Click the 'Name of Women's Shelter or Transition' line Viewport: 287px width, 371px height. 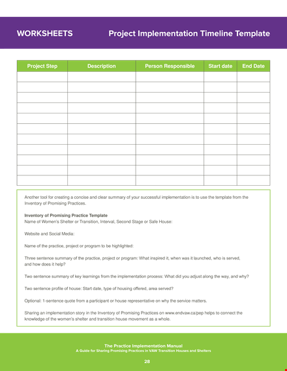click(x=98, y=222)
